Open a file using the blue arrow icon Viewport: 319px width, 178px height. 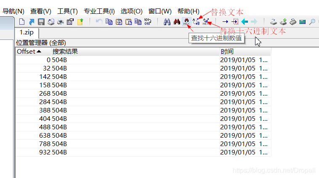32,21
